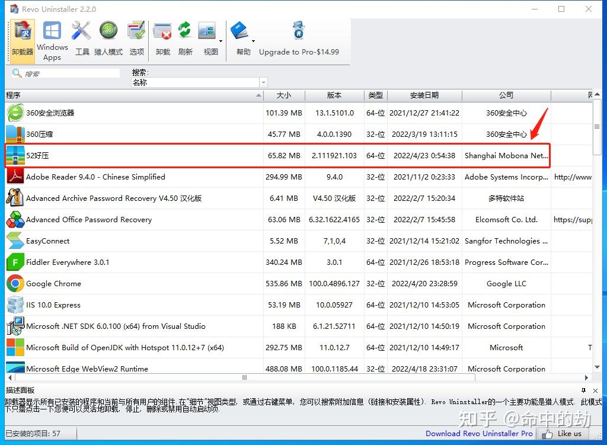Select the Adobe Reader 9.4.0 icon
The image size is (607, 445).
pos(15,177)
